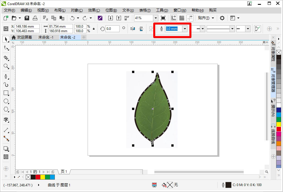Click the Mirror horizontally icon
283x192 pixels.
[x=133, y=28]
